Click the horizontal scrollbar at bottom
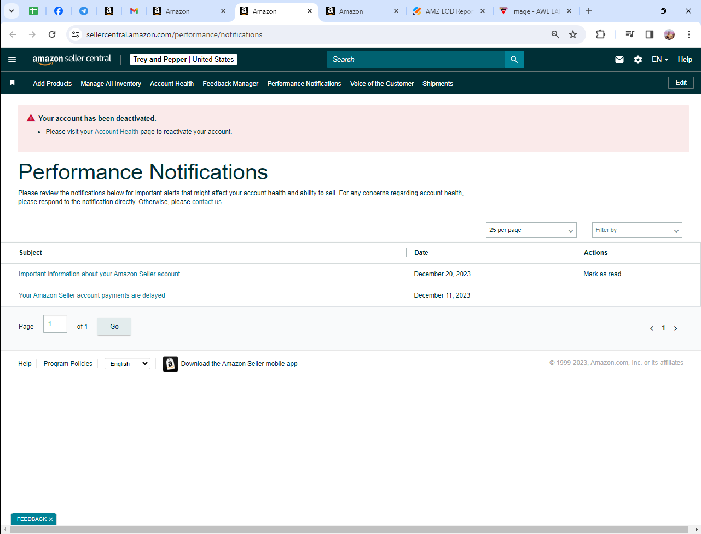701x534 pixels. [x=349, y=529]
